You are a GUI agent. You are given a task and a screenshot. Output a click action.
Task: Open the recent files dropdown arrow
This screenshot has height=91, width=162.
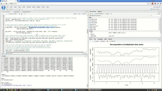(x=12, y=9)
